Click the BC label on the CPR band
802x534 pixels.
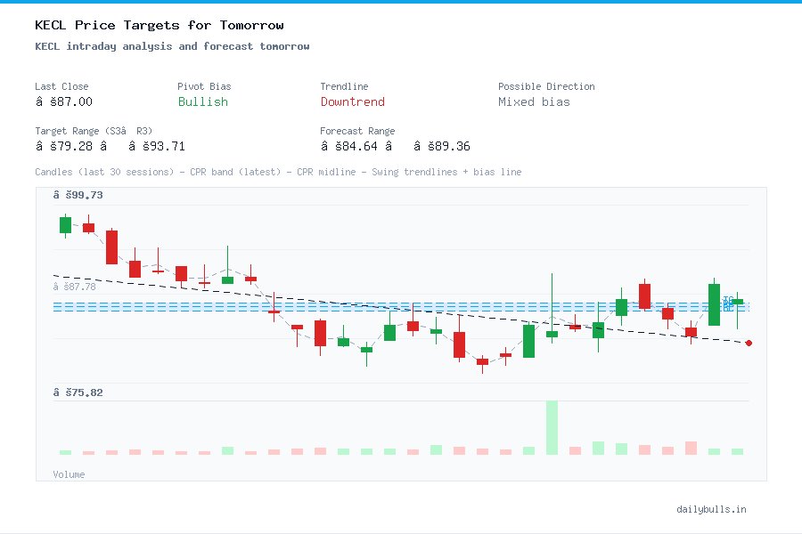click(x=728, y=308)
